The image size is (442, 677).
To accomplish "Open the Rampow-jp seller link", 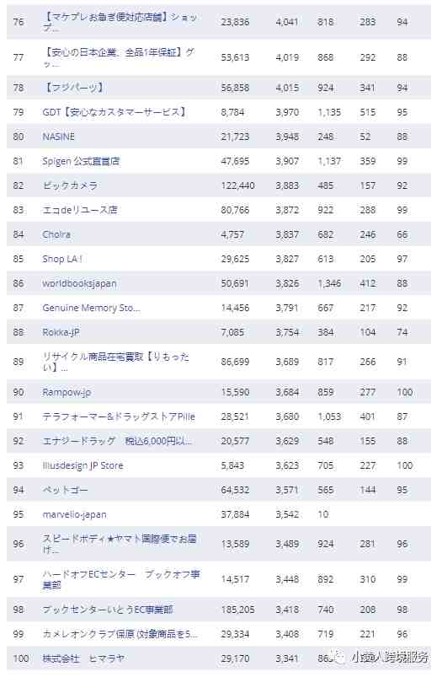I will [x=67, y=393].
